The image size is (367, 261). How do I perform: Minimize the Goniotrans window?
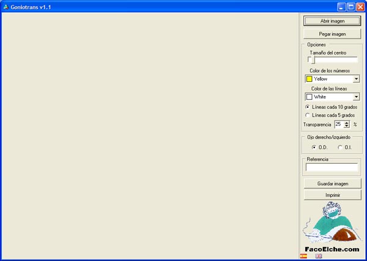click(x=341, y=7)
